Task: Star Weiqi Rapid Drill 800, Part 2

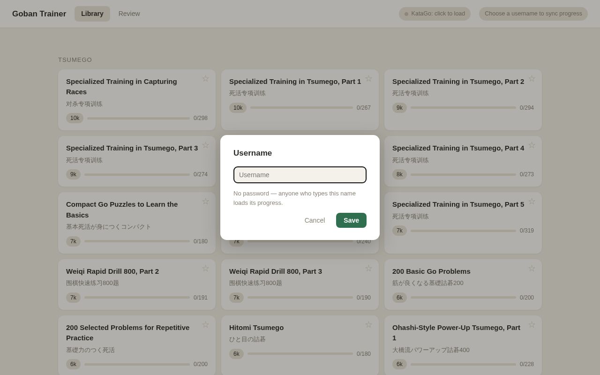Action: [205, 269]
